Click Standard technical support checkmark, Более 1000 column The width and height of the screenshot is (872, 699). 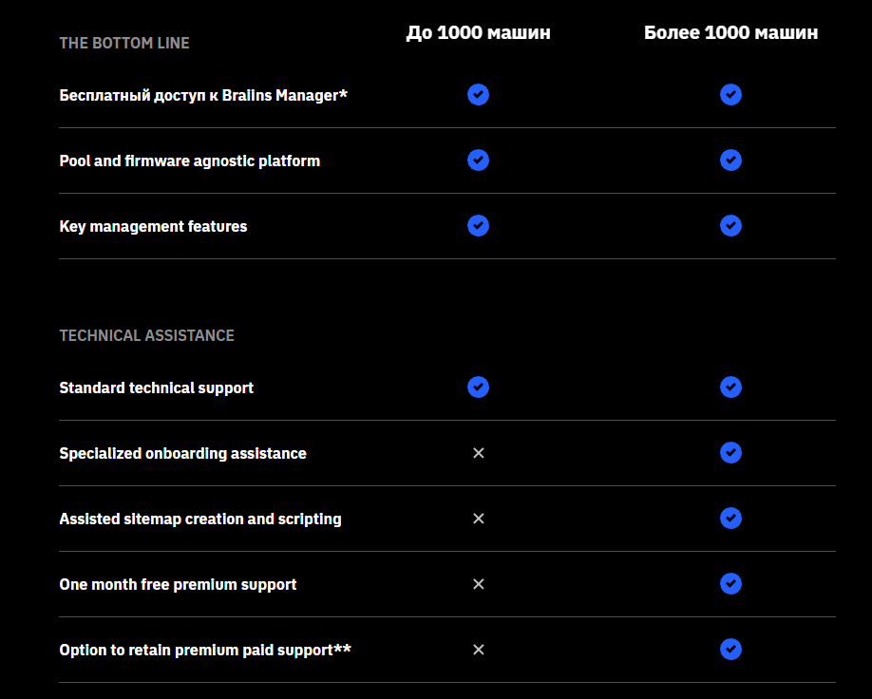[730, 387]
